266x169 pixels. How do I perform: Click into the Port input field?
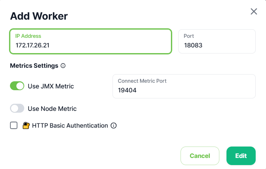(x=217, y=41)
